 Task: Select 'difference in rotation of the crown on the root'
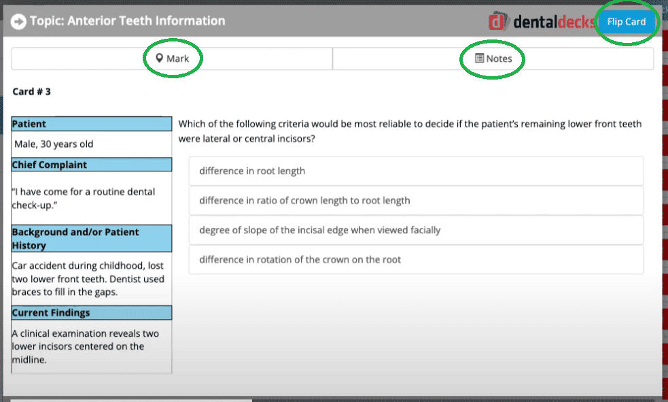tap(416, 259)
